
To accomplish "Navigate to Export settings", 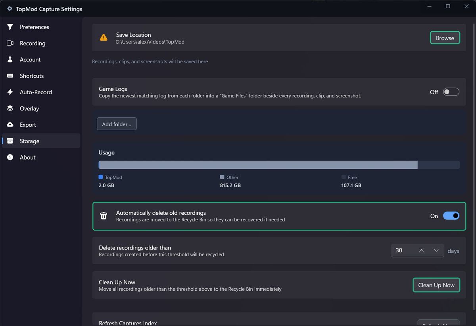I will tap(41, 124).
